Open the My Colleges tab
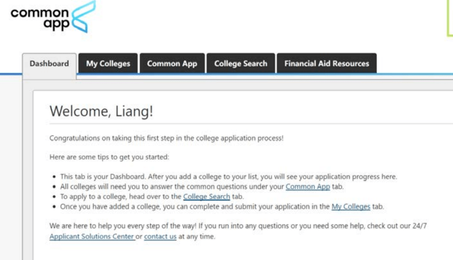The image size is (453, 260). tap(108, 64)
